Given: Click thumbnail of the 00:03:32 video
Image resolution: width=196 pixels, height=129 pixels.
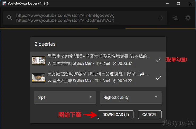Looking at the screenshot, I should (39, 60).
